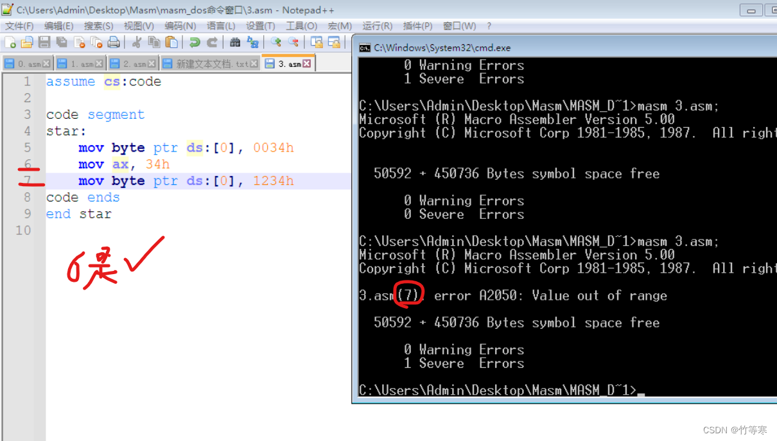Click line number 10 in the margin
Viewport: 777px width, 441px height.
[23, 230]
